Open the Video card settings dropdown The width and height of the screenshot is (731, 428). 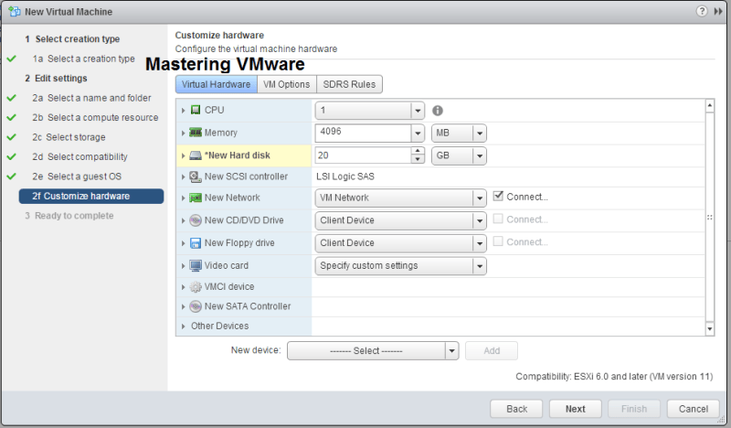(x=400, y=266)
